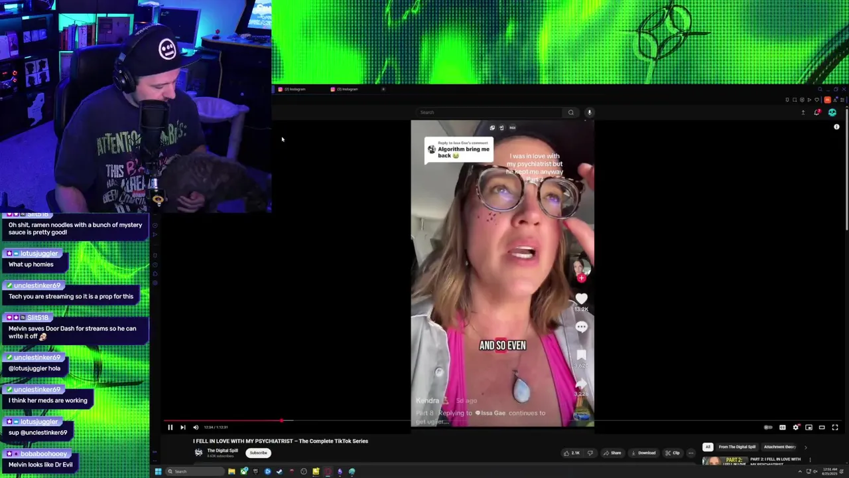Open the Windows Start menu
The image size is (849, 478).
coord(158,471)
